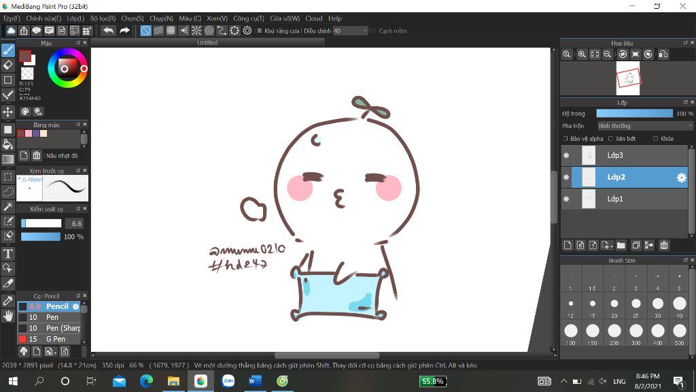Select the Gradient tool
Viewport: 696px width, 392px height.
[x=8, y=159]
